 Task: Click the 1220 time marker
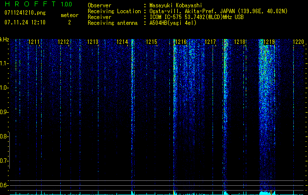pos(298,42)
